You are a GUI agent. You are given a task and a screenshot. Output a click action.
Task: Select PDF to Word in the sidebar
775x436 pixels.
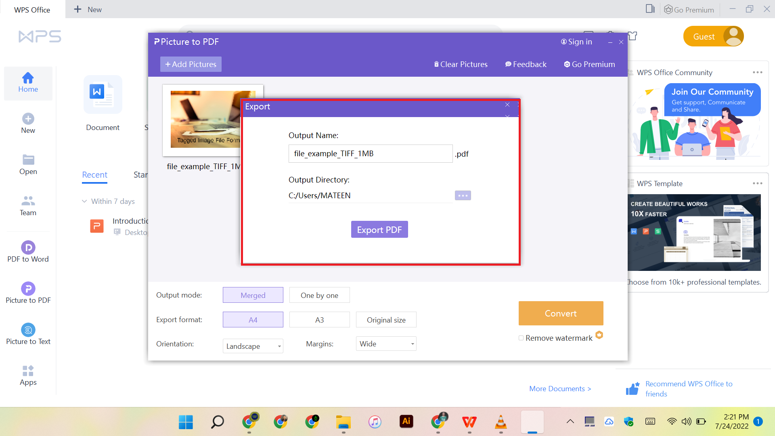pyautogui.click(x=28, y=252)
